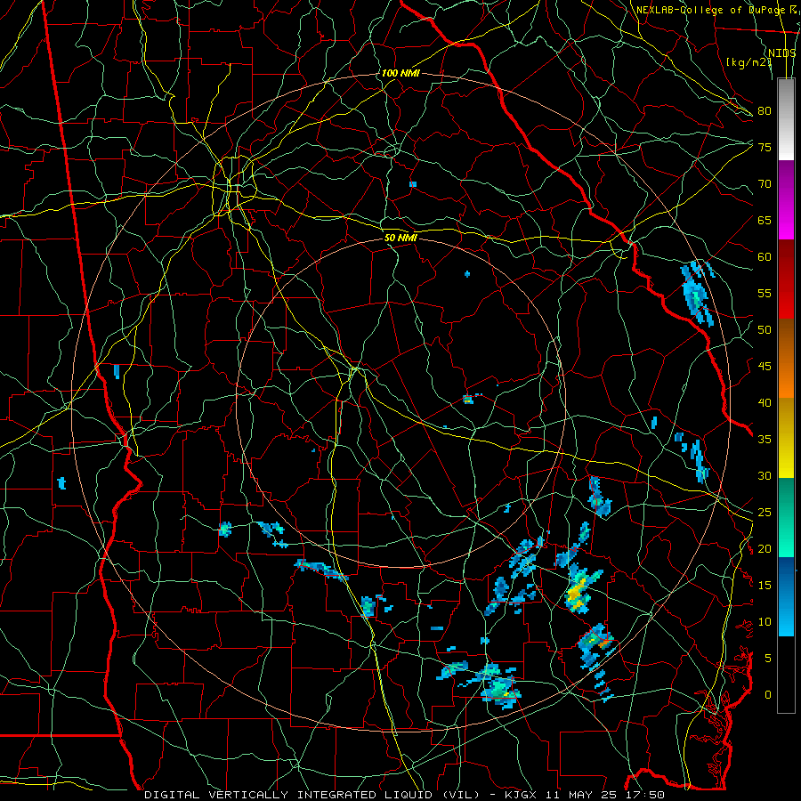This screenshot has height=801, width=801.
Task: Click the gray-white top segment of the color bar
Action: click(x=786, y=120)
